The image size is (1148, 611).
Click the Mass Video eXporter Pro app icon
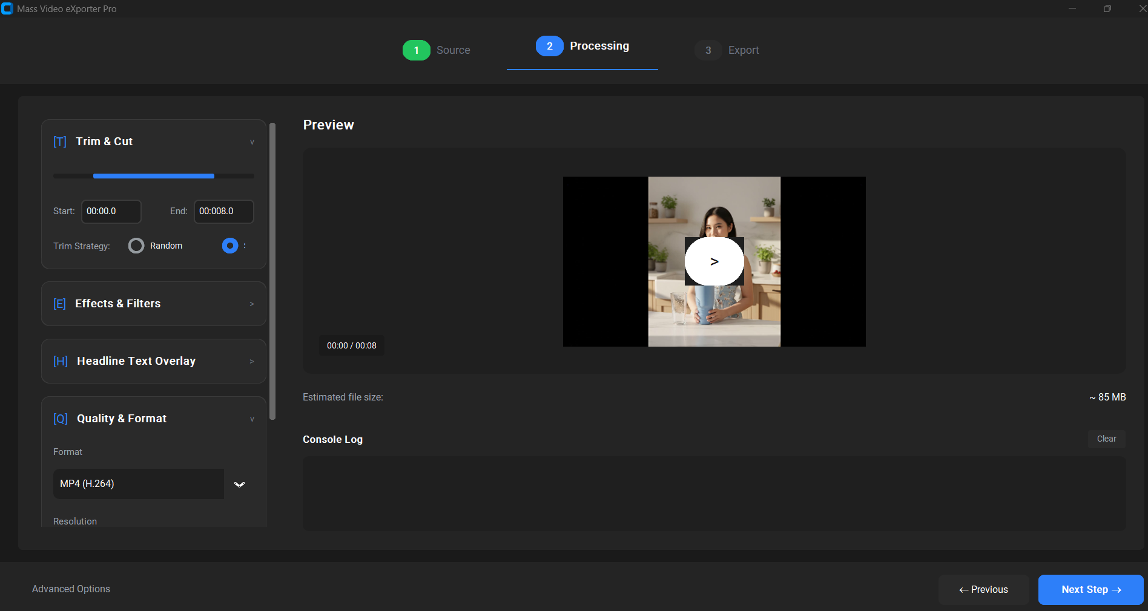(x=8, y=8)
